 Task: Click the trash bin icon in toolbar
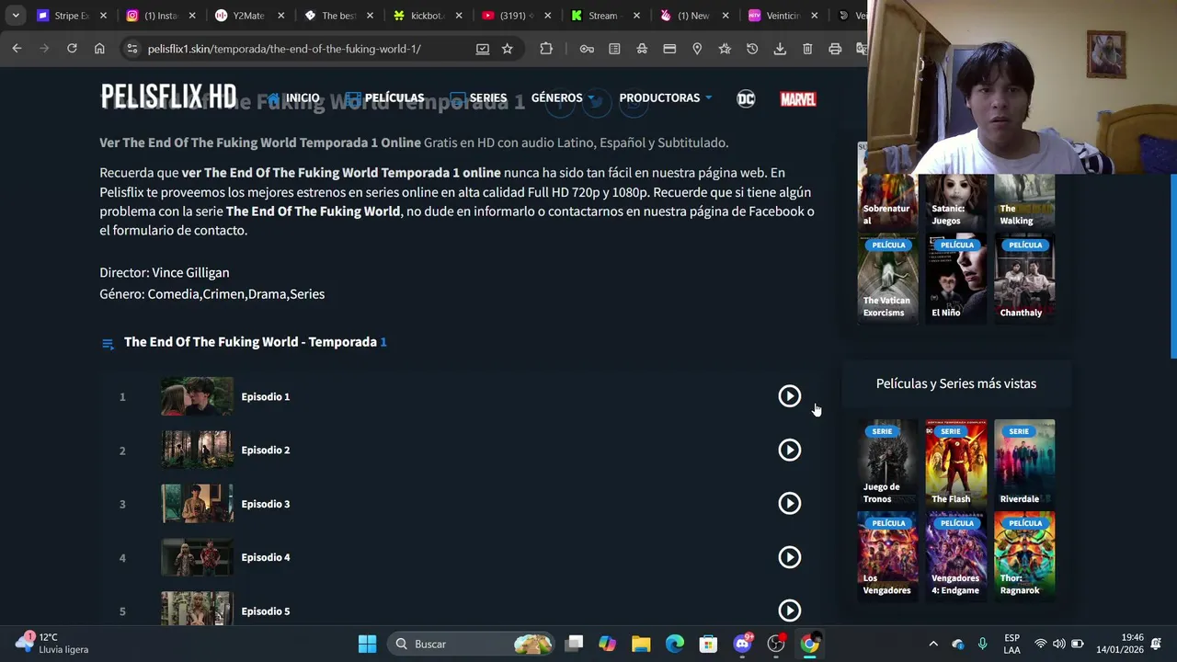point(807,49)
